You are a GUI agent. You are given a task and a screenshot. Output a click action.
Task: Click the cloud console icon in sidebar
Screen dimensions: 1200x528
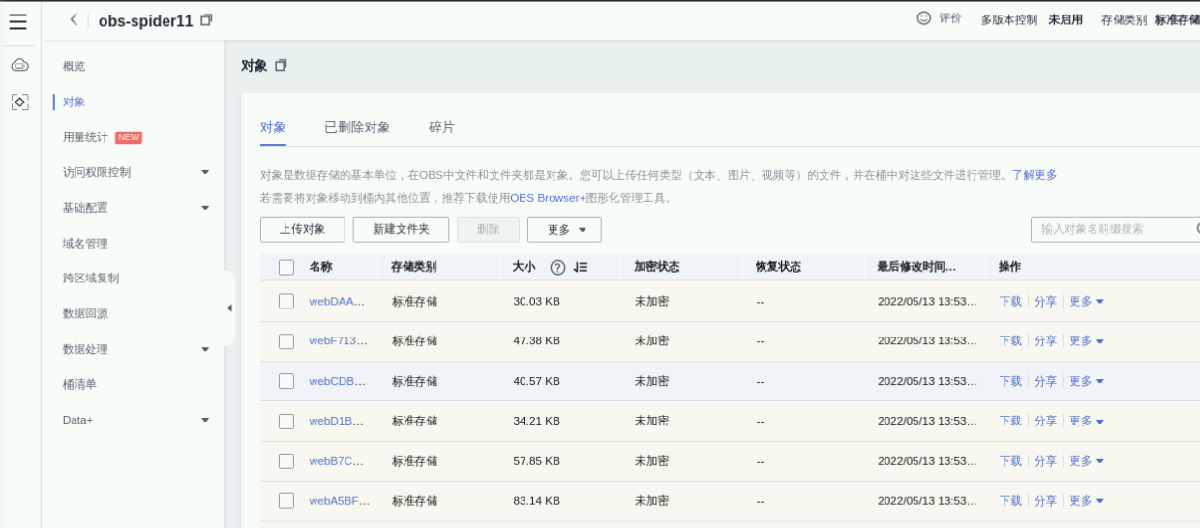tap(19, 65)
